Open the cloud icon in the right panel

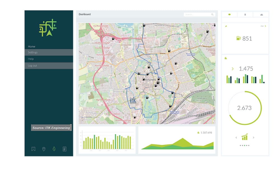click(262, 15)
